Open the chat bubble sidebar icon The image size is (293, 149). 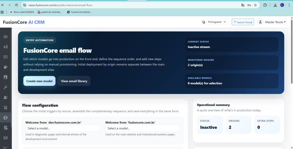(x=5, y=118)
